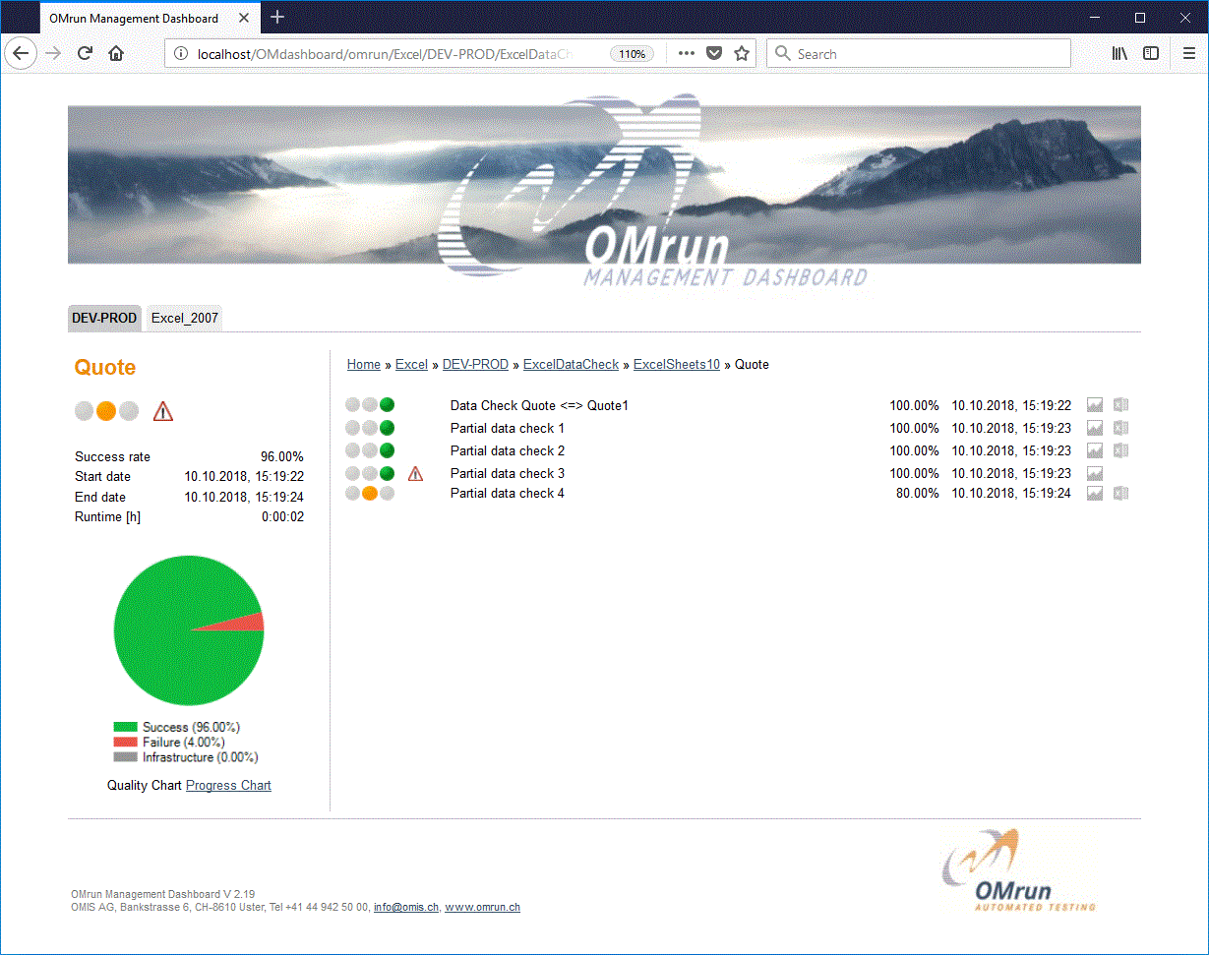1209x955 pixels.
Task: Open the page actions ellipsis menu
Action: [x=686, y=53]
